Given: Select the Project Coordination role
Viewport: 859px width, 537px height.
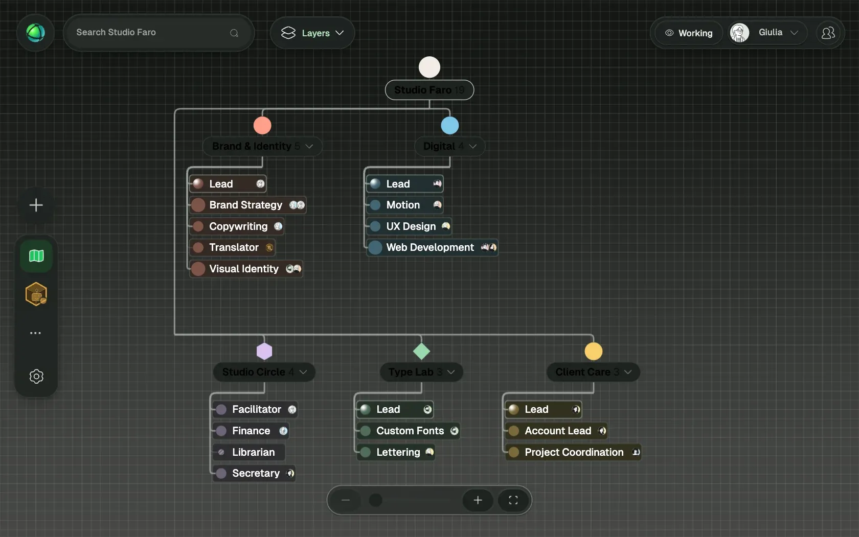Looking at the screenshot, I should (x=573, y=452).
